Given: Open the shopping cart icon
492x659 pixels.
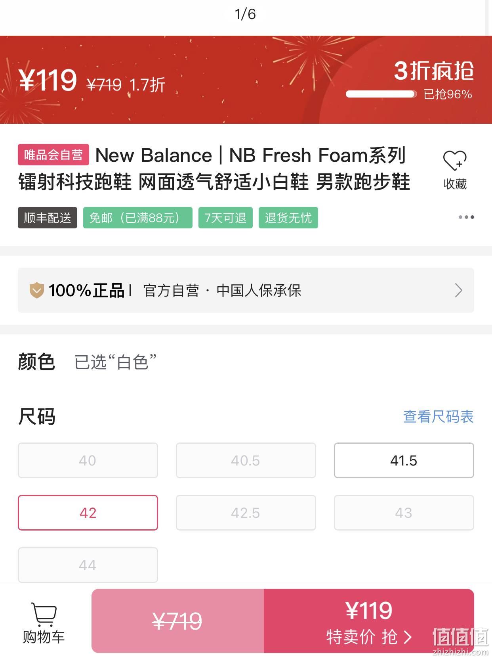Looking at the screenshot, I should tap(44, 615).
